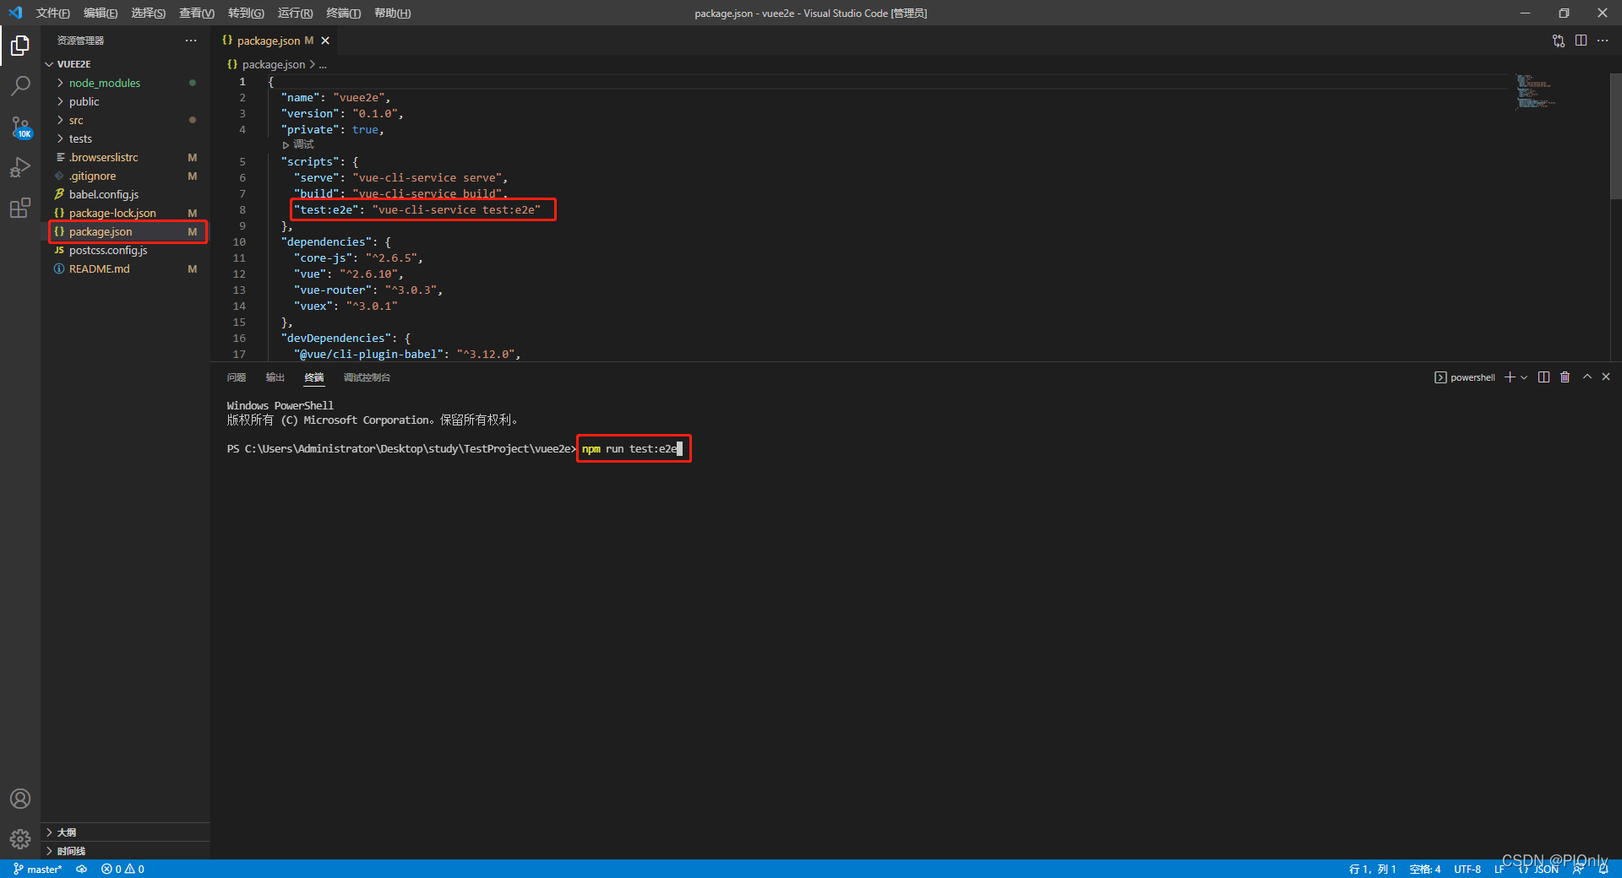Open feedback icon in status bar
This screenshot has height=878, width=1622.
pos(1578,869)
